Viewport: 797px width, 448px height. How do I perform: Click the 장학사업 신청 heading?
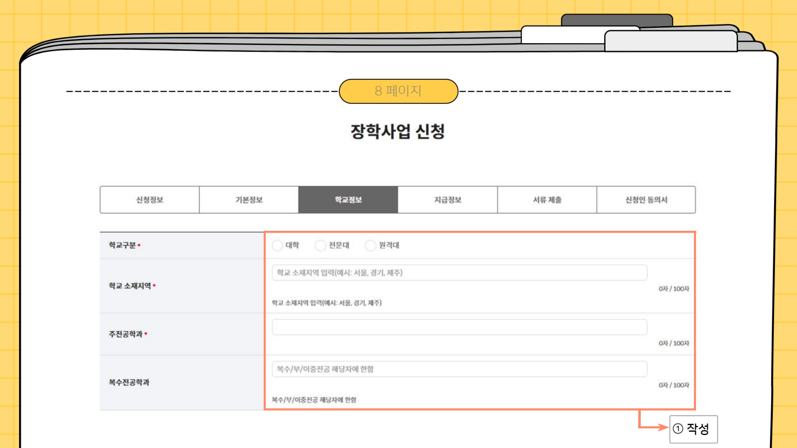click(x=397, y=132)
